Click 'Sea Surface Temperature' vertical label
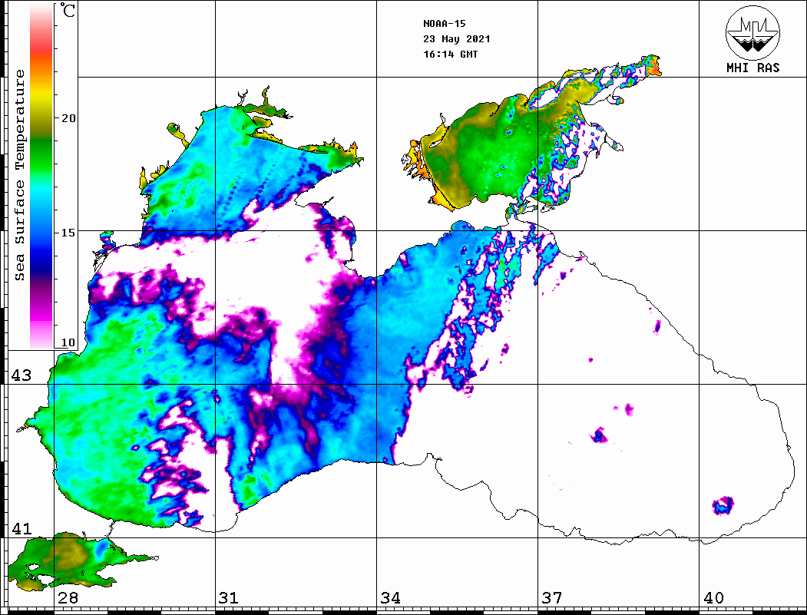Screen dimensions: 807x615 coord(19,175)
